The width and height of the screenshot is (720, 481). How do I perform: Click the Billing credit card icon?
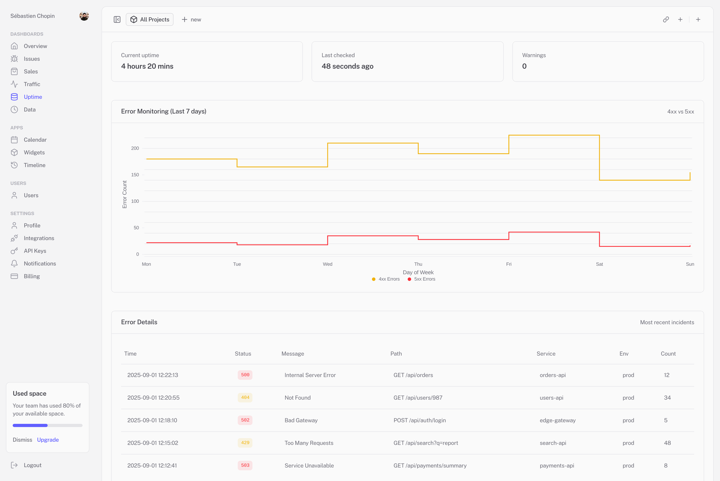pyautogui.click(x=14, y=276)
